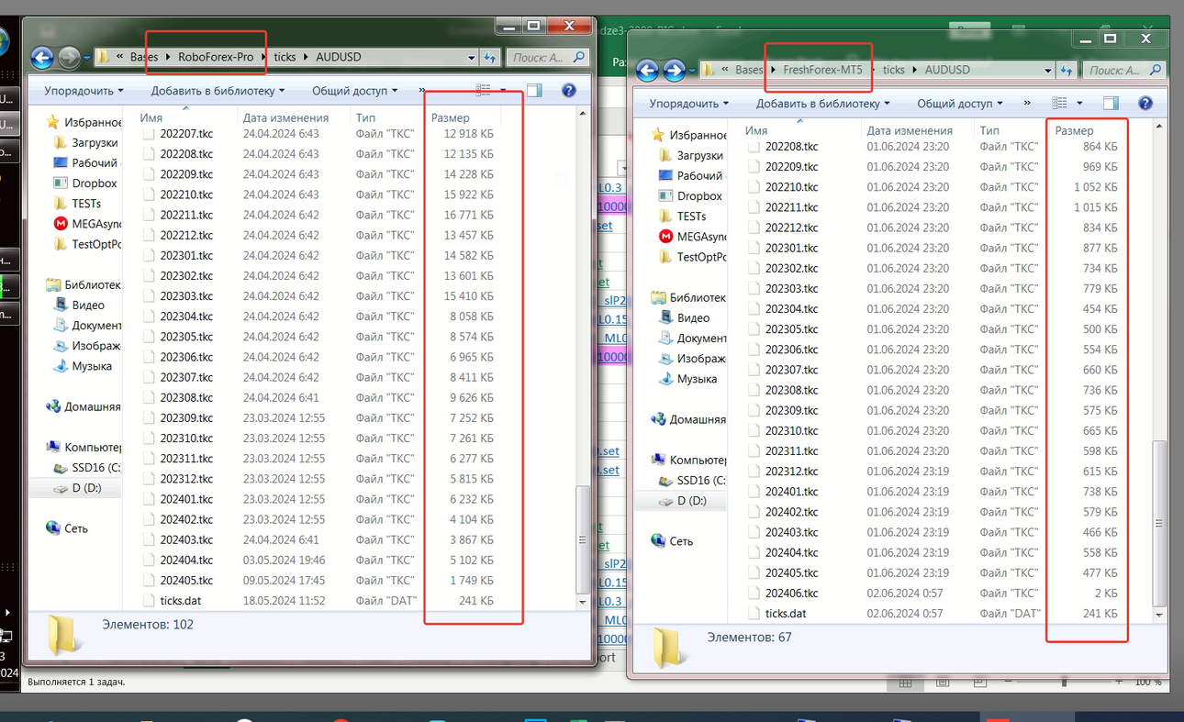
Task: Click ticks breadcrumb in left address bar
Action: coord(285,57)
